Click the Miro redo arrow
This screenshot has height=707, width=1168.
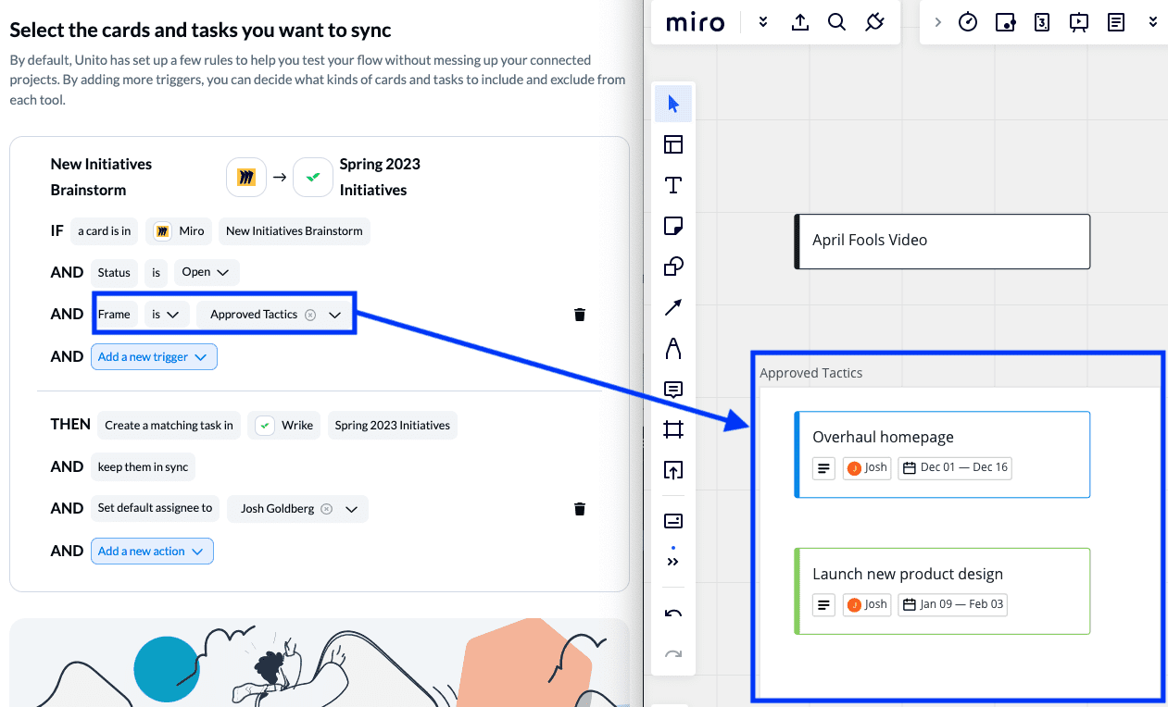[673, 654]
